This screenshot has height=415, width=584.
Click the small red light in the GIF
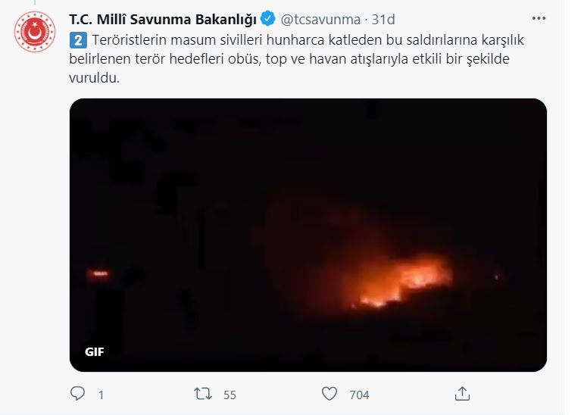[x=98, y=274]
